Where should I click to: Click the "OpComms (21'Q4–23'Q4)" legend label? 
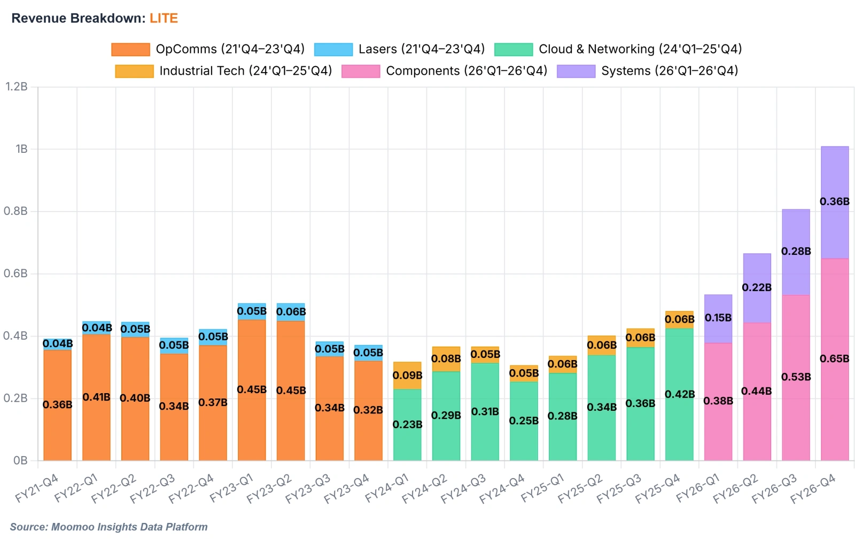[x=230, y=49]
